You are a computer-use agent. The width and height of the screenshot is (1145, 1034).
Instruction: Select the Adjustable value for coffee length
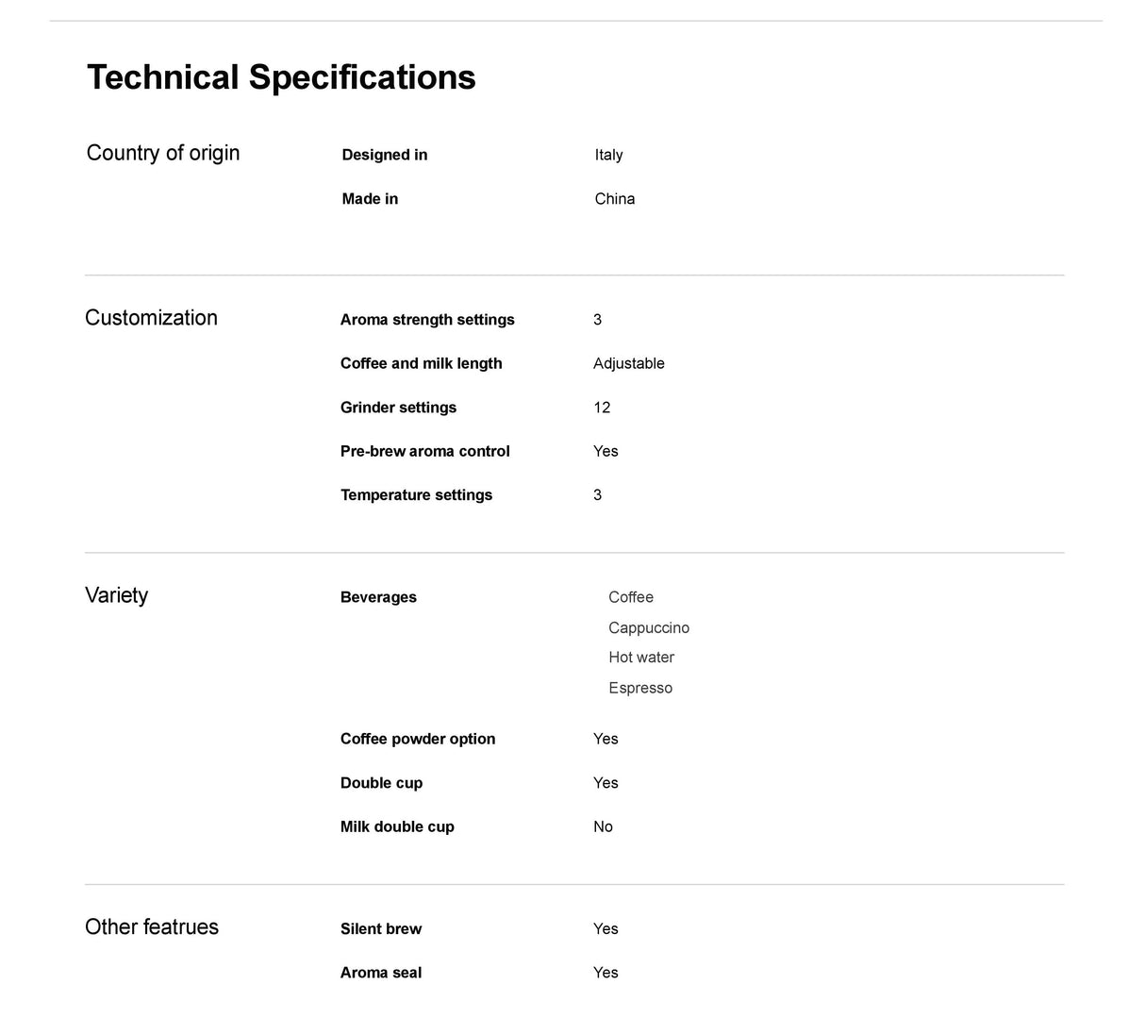tap(628, 363)
